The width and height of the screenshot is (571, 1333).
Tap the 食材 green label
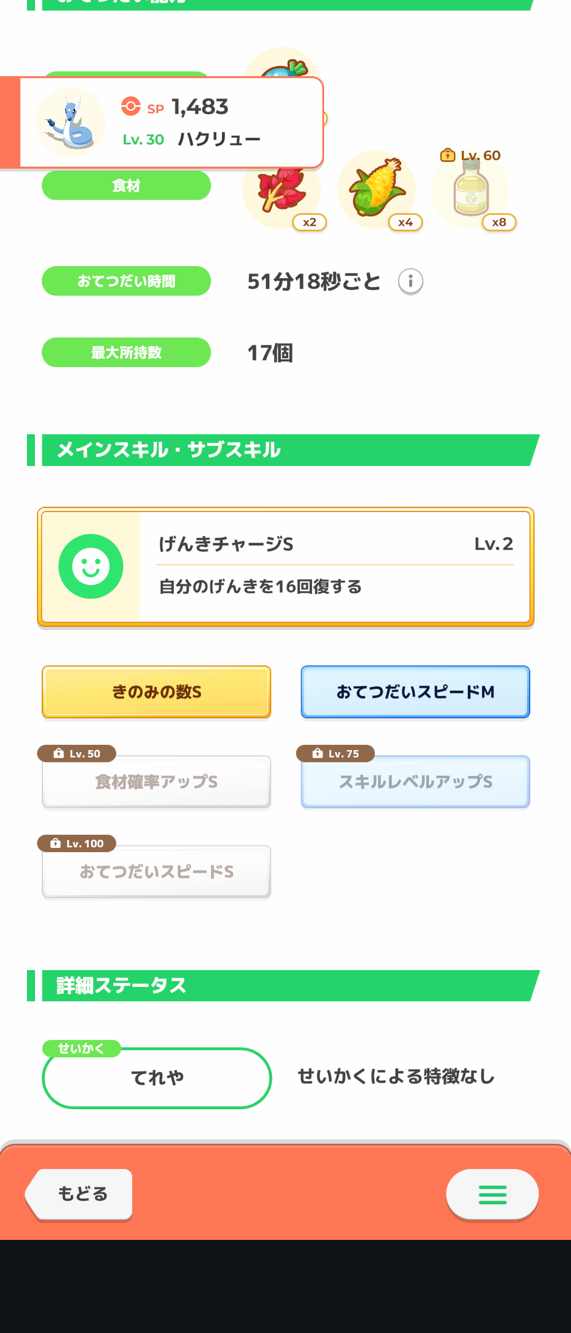[126, 186]
